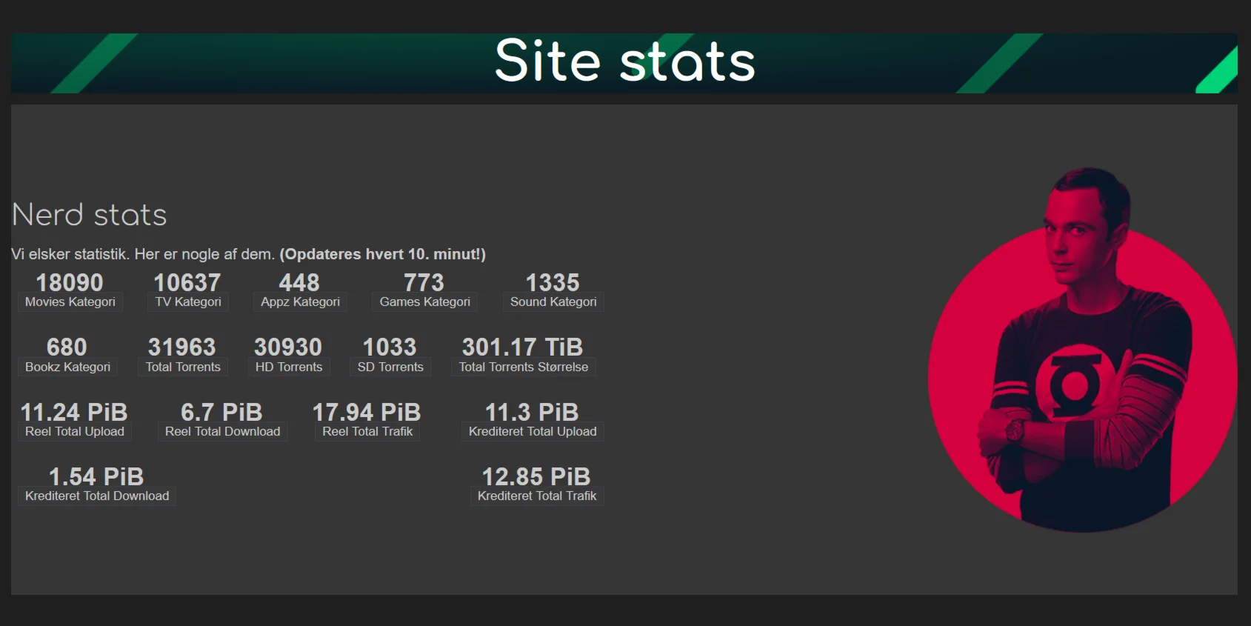This screenshot has width=1251, height=626.
Task: Click the Movies Kategori stat label
Action: point(70,302)
